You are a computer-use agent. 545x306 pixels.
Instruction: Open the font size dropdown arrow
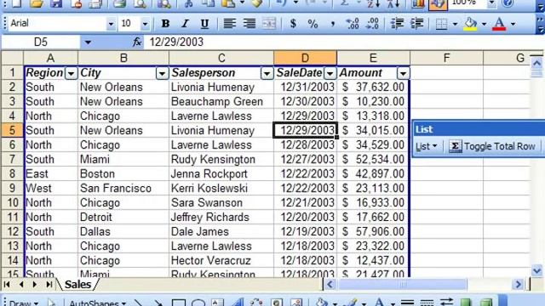[x=145, y=24]
